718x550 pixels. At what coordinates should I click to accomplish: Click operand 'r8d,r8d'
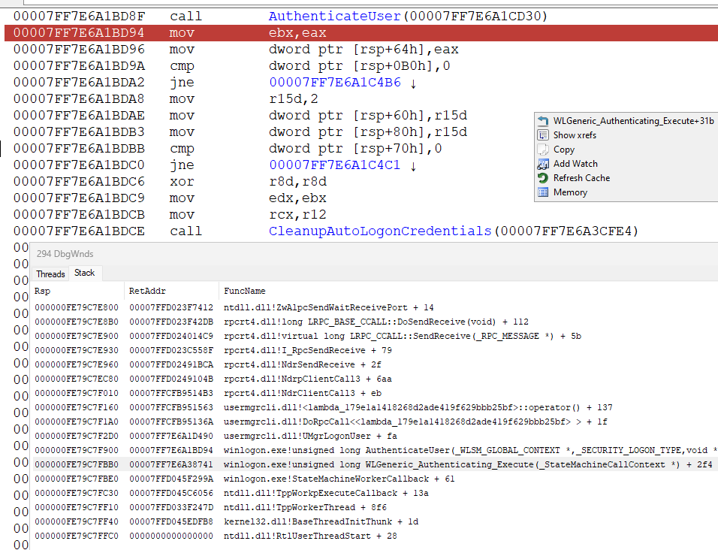point(297,182)
